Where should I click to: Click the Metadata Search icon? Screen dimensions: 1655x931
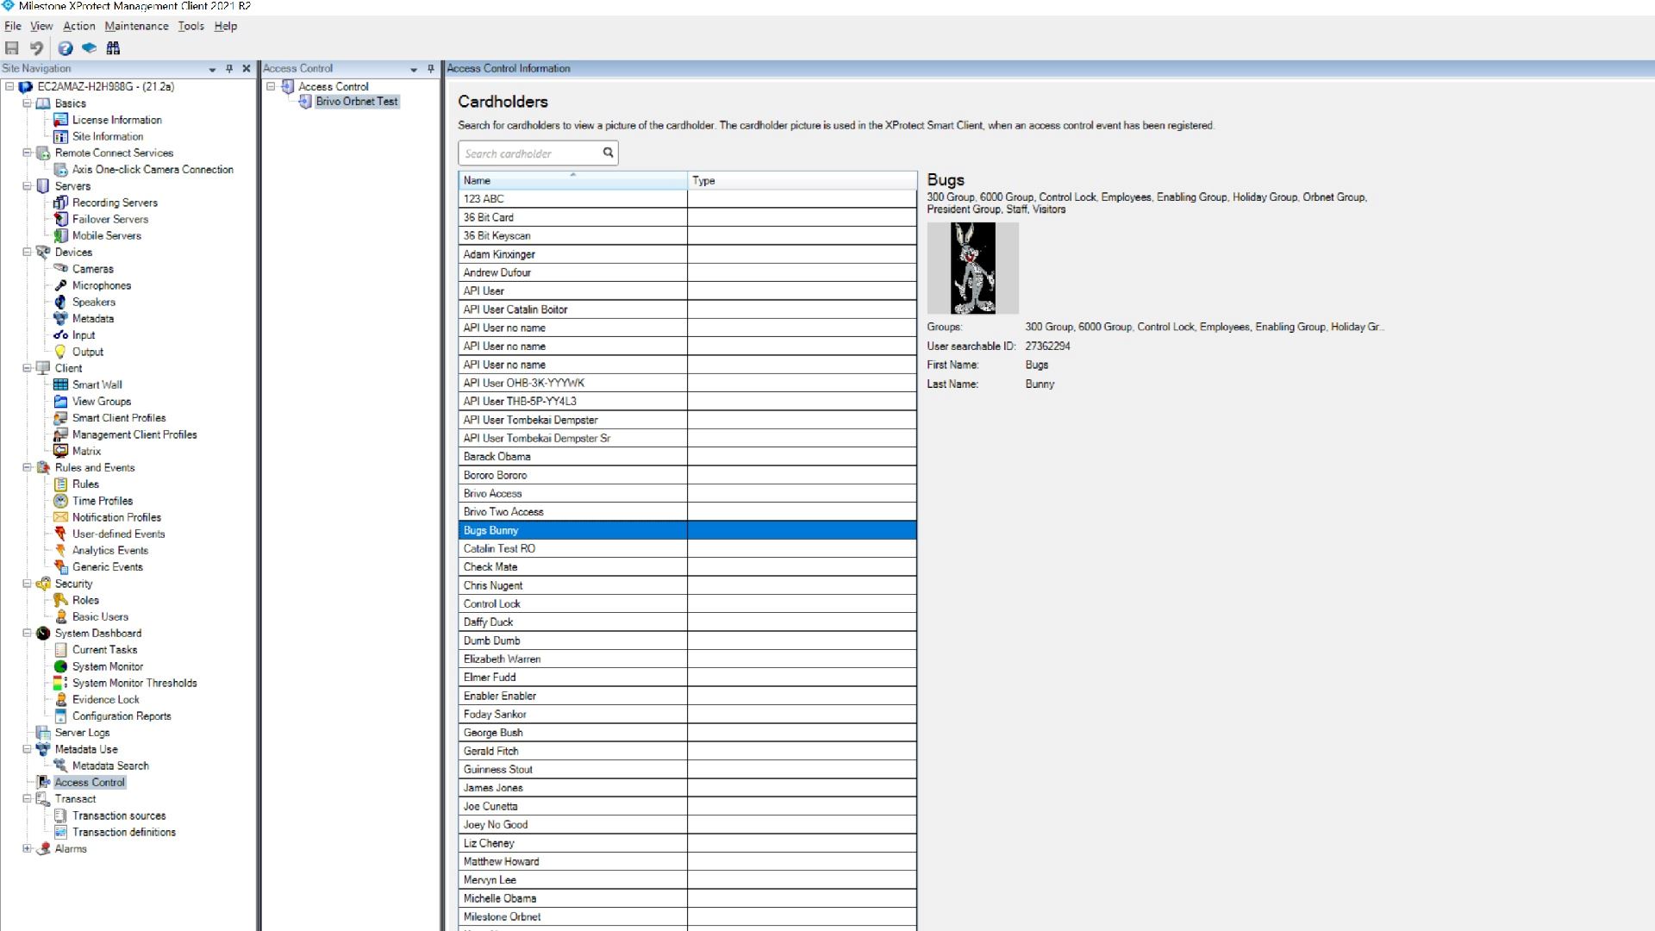pos(61,765)
